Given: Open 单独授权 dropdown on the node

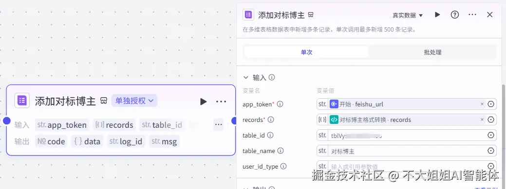Looking at the screenshot, I should point(134,101).
